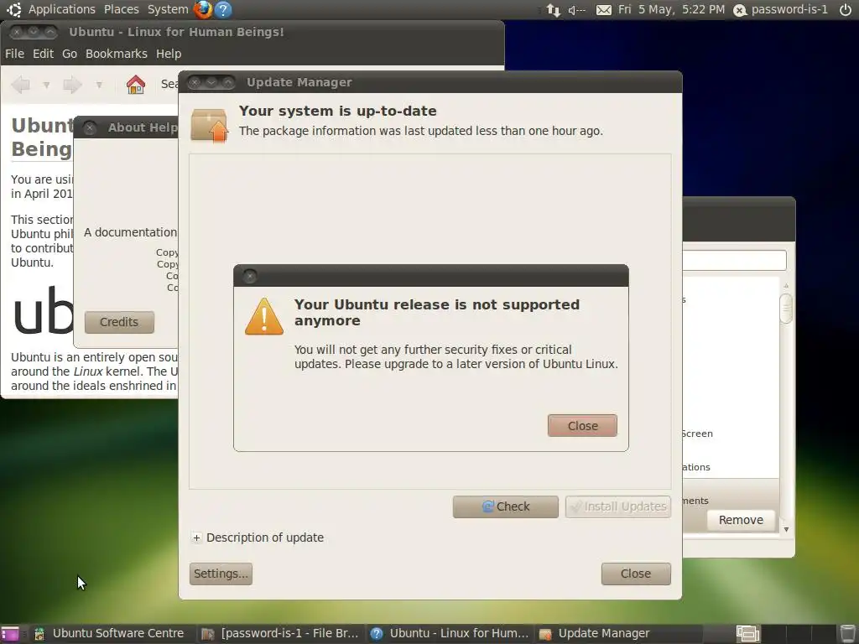859x644 pixels.
Task: Open Firefox from the top panel
Action: (x=203, y=9)
